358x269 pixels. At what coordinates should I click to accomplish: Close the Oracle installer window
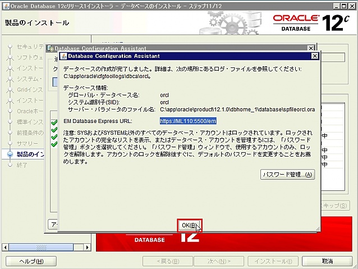[352, 6]
